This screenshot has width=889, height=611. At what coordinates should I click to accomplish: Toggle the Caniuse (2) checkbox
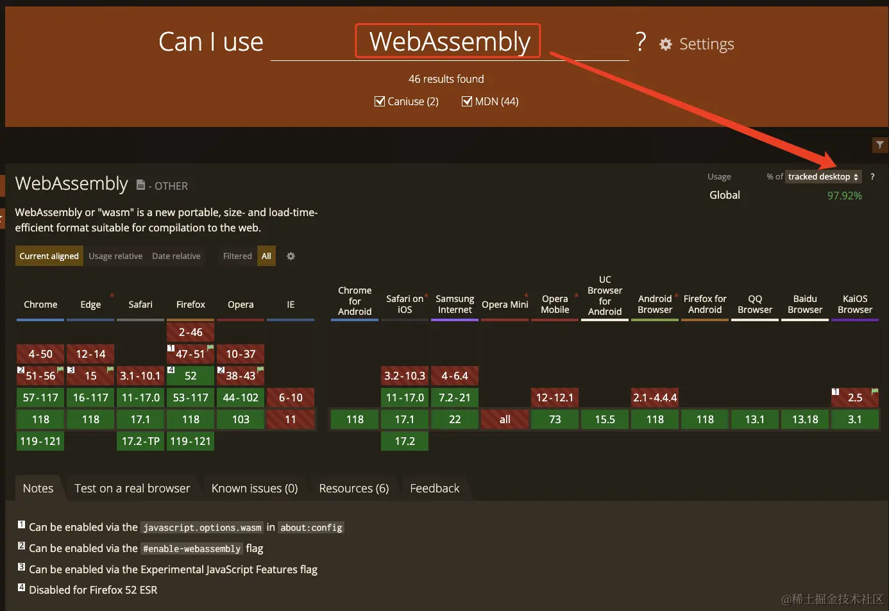point(380,101)
